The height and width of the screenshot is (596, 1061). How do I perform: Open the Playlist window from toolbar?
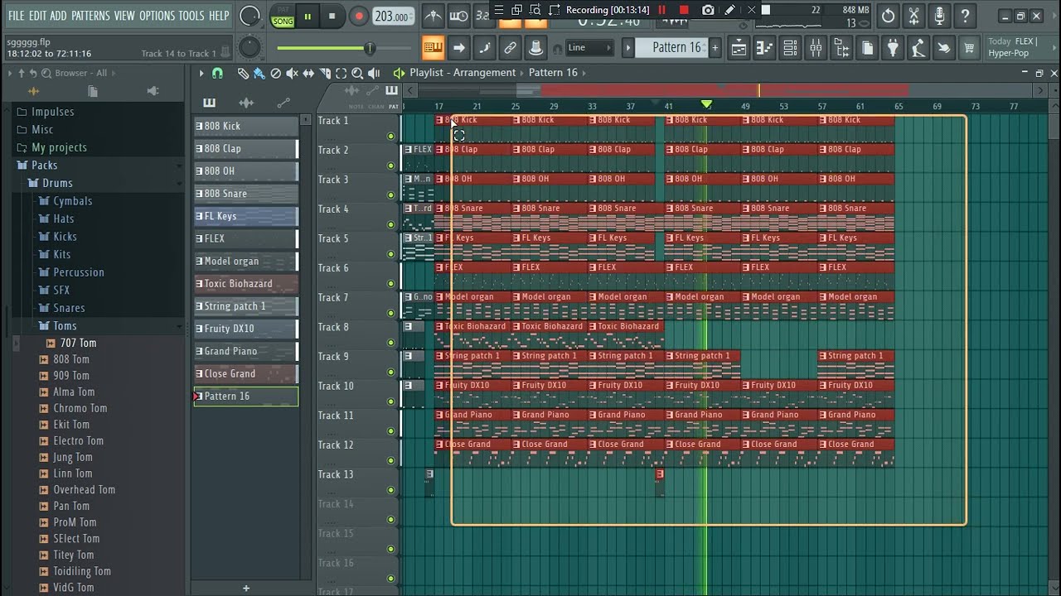[x=739, y=48]
